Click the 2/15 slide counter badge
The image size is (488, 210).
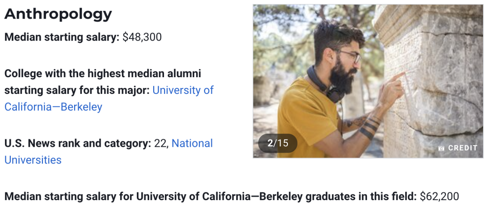[277, 143]
